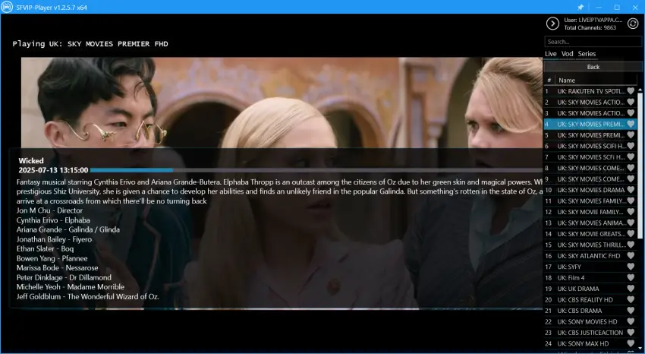This screenshot has width=645, height=354.
Task: Select channel UK: SYFY
Action: coord(590,267)
